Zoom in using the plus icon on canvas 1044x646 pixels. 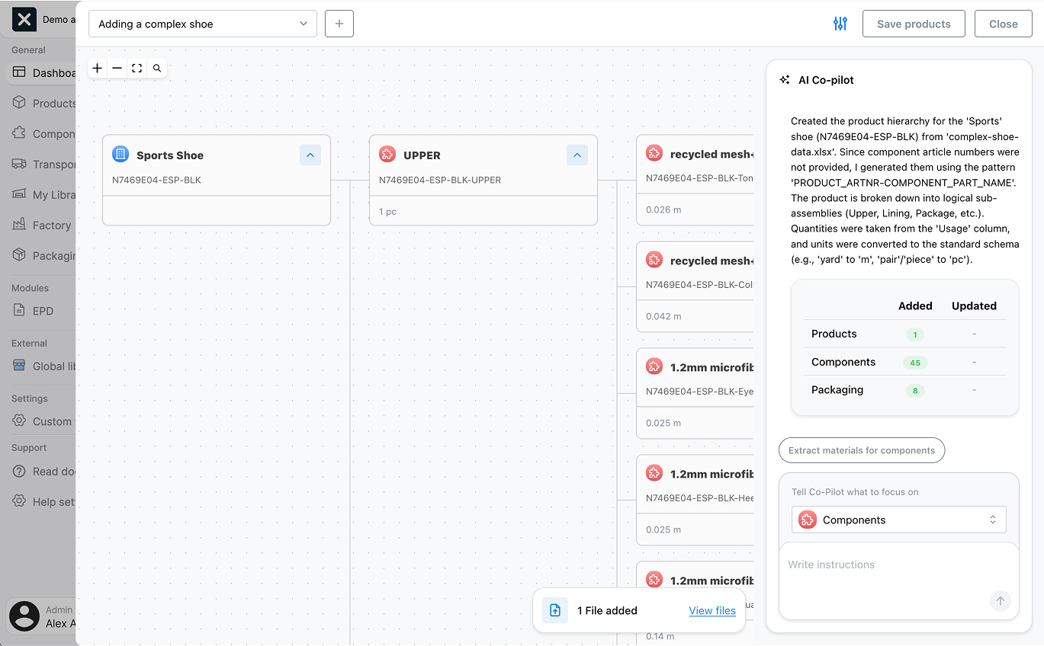(97, 68)
